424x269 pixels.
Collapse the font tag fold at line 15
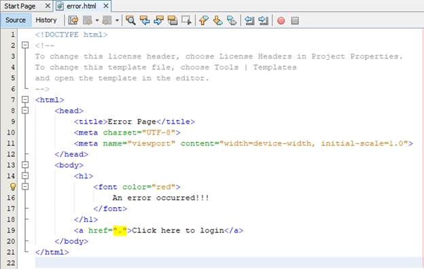[25, 187]
